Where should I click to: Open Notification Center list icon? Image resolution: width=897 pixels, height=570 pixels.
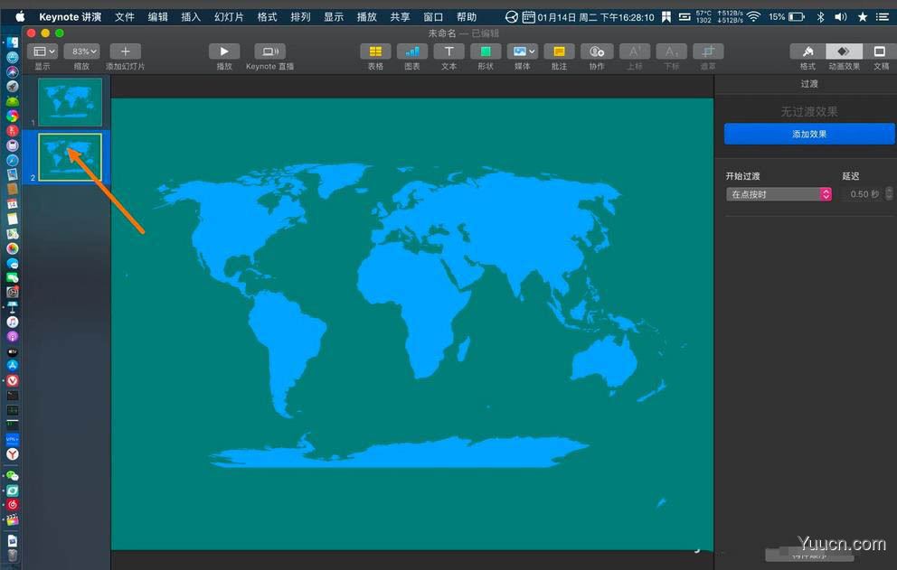coord(883,16)
